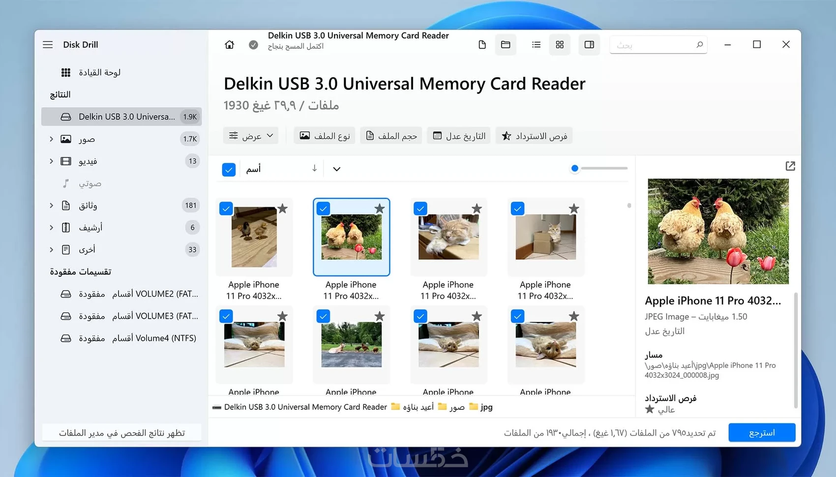The width and height of the screenshot is (836, 477).
Task: Click تظهر نتائج الفحص في مدير الملفات button
Action: pyautogui.click(x=121, y=433)
